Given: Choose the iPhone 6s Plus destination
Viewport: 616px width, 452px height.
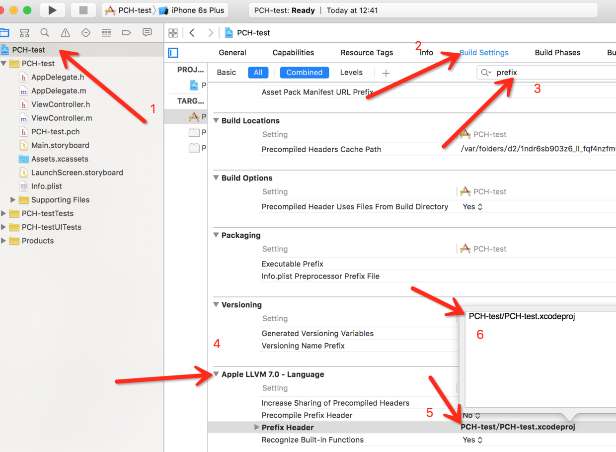Looking at the screenshot, I should pyautogui.click(x=191, y=10).
